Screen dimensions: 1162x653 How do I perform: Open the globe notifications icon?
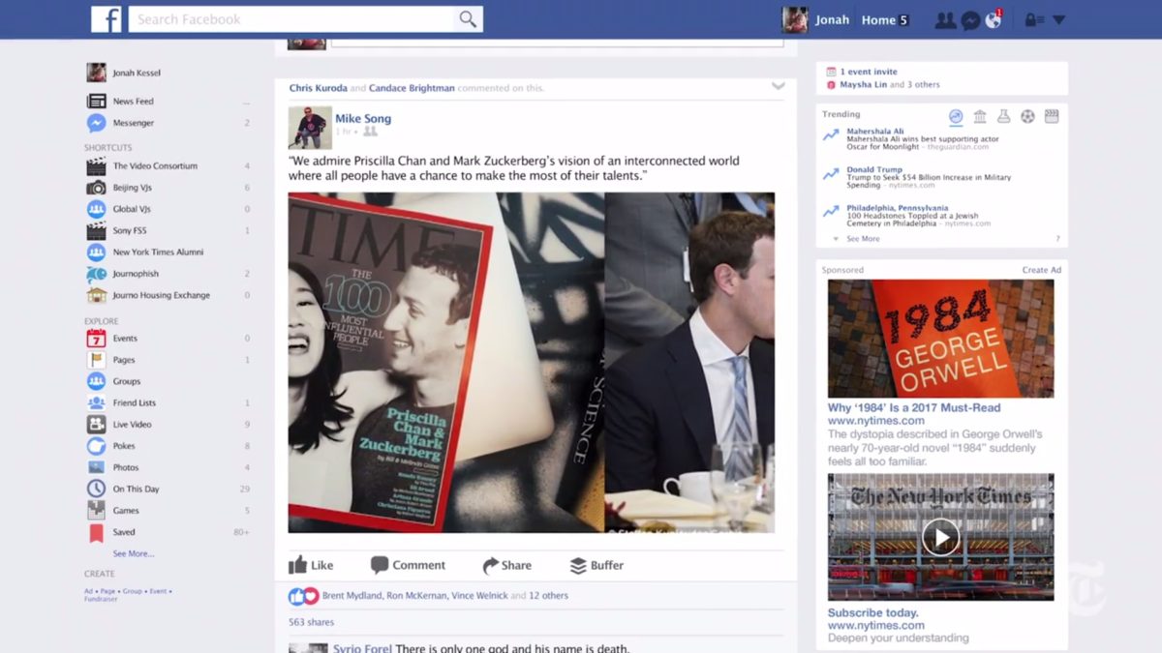[994, 20]
